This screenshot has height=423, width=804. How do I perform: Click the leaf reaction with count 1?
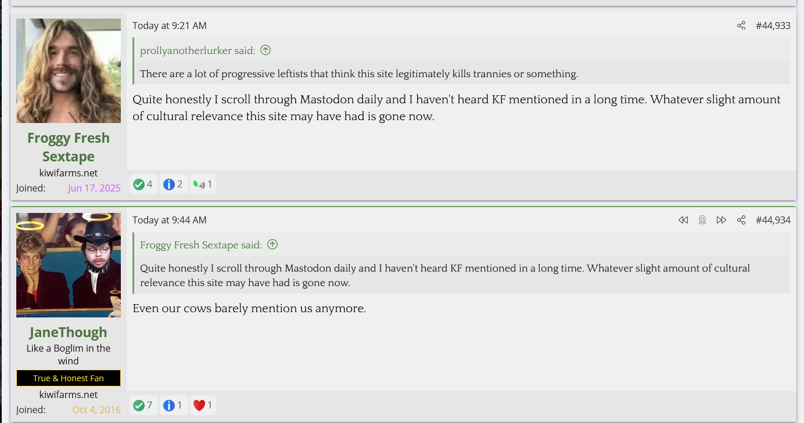click(x=203, y=184)
